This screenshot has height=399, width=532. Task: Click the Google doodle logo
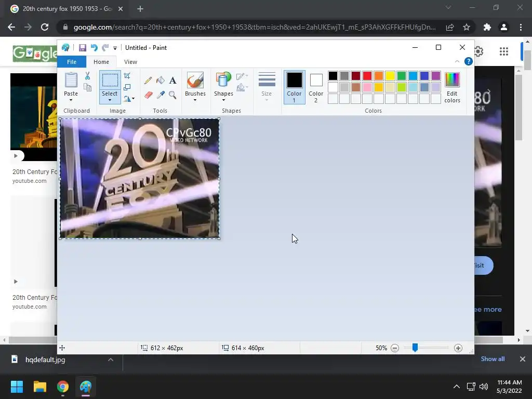[35, 54]
